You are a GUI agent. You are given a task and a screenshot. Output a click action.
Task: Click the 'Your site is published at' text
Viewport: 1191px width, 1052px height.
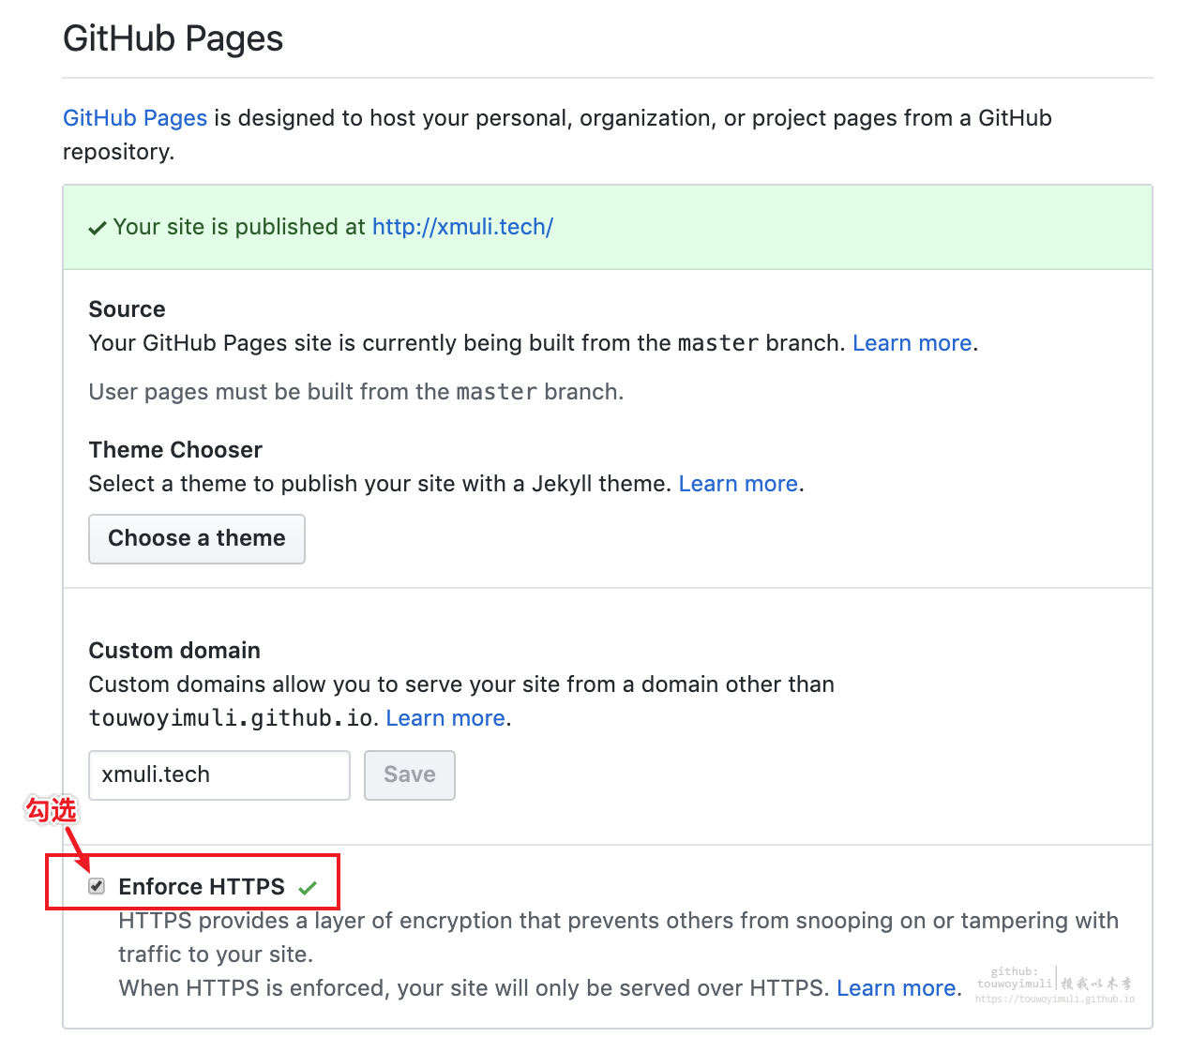tap(239, 227)
